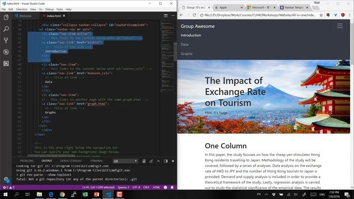Screen dimensions: 354x199
Task: Click the editor horizontal scrollbar
Action: click(x=51, y=156)
